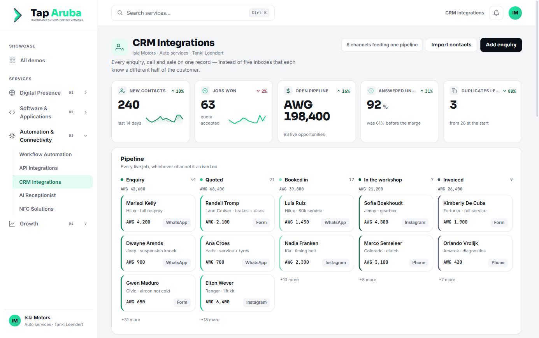539x338 pixels.
Task: Show +31 more Enquiry jobs
Action: coord(131,320)
